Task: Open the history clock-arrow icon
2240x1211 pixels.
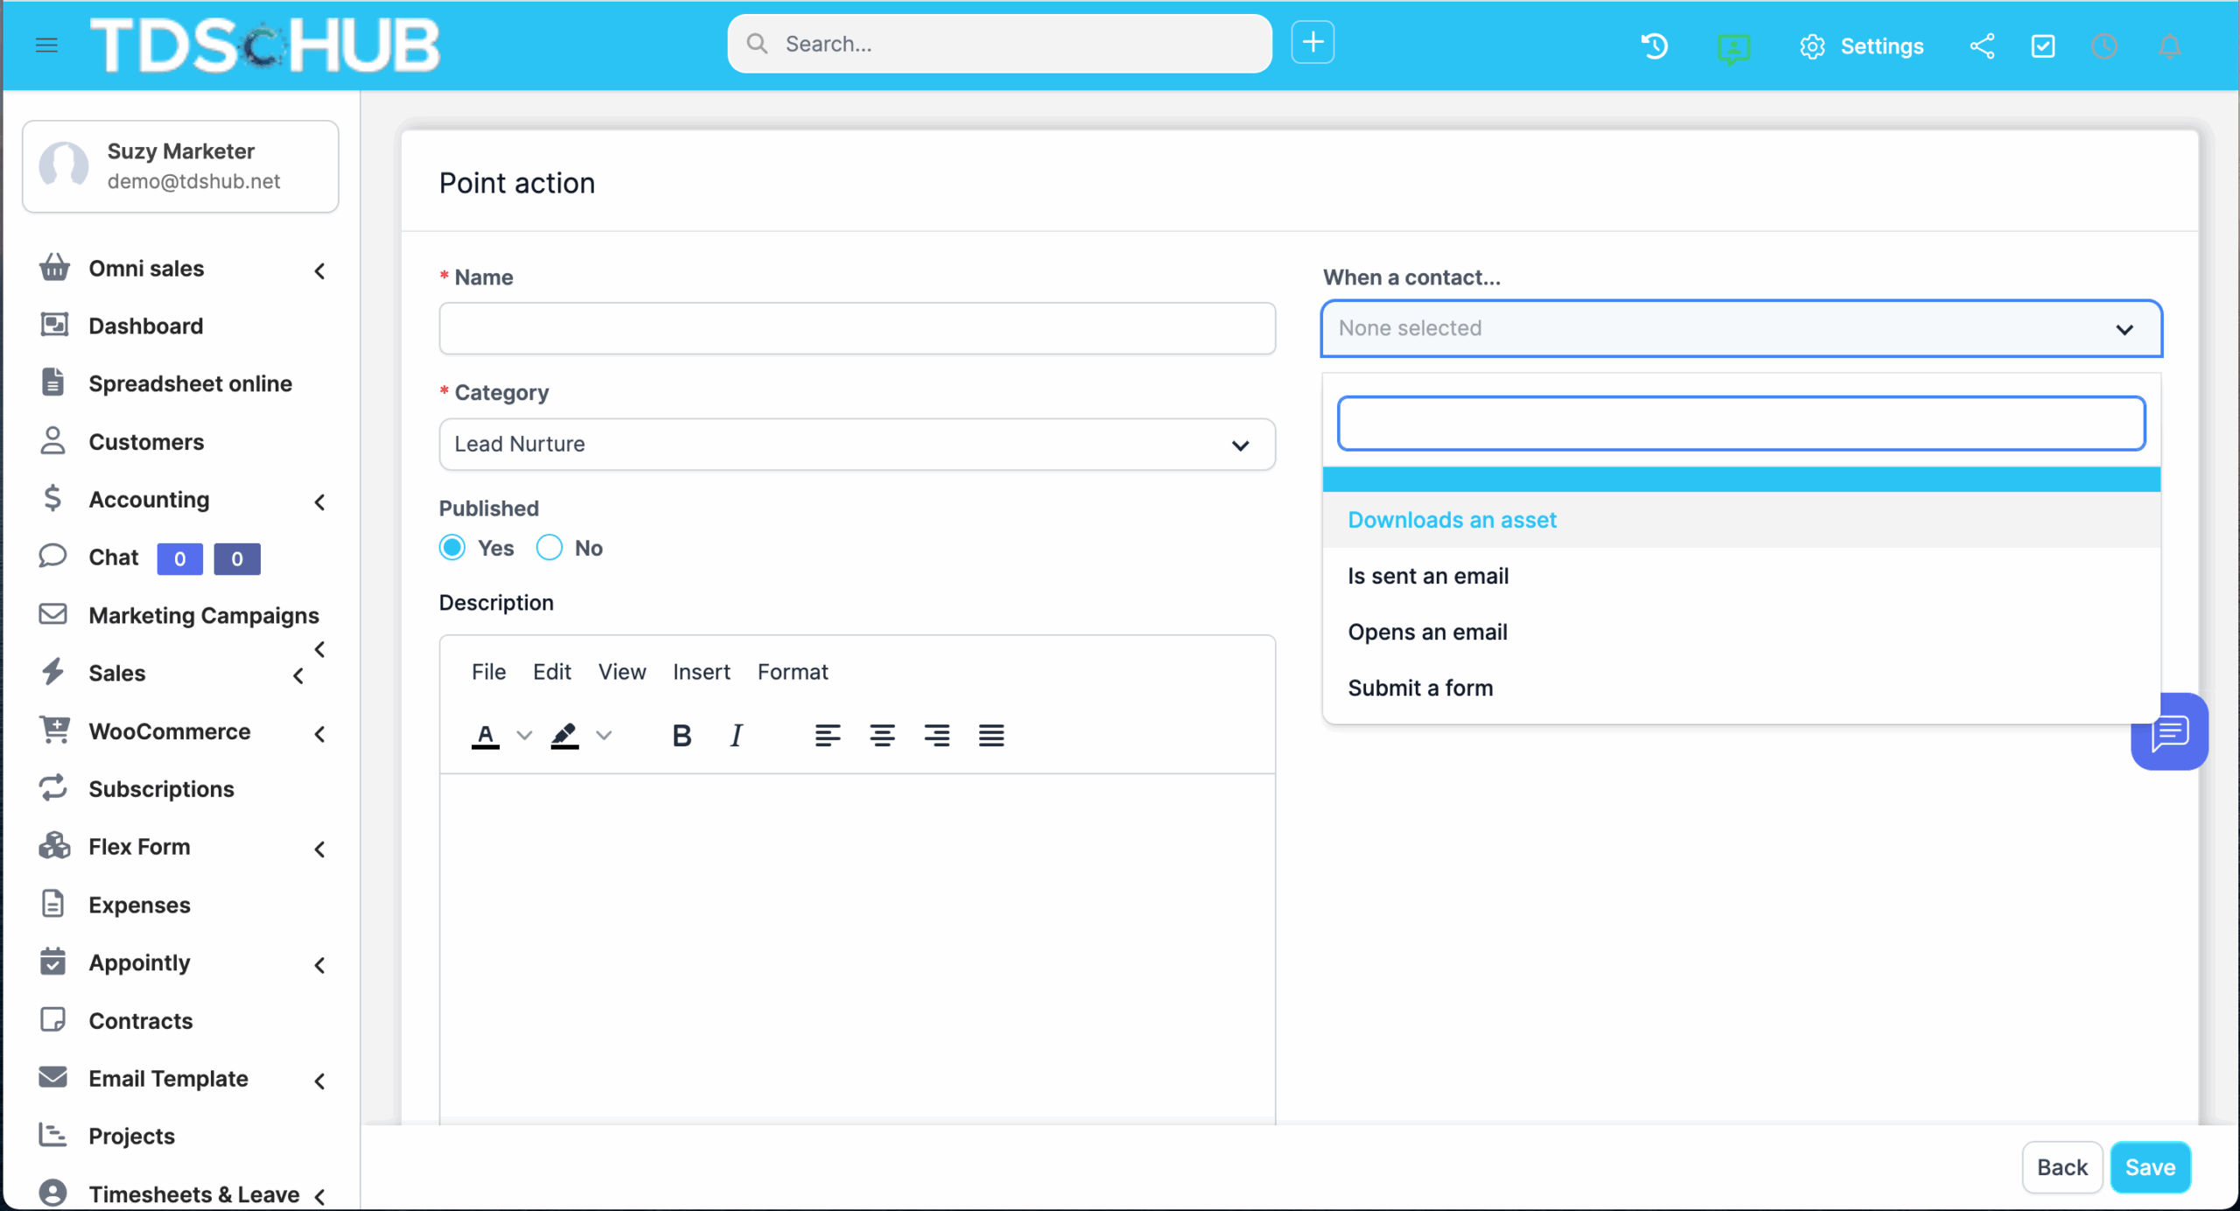Action: click(x=1654, y=45)
